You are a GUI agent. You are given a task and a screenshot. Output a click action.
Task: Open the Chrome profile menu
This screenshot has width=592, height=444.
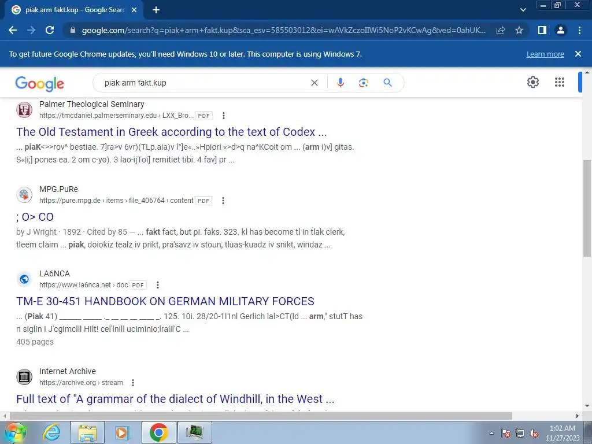[561, 30]
